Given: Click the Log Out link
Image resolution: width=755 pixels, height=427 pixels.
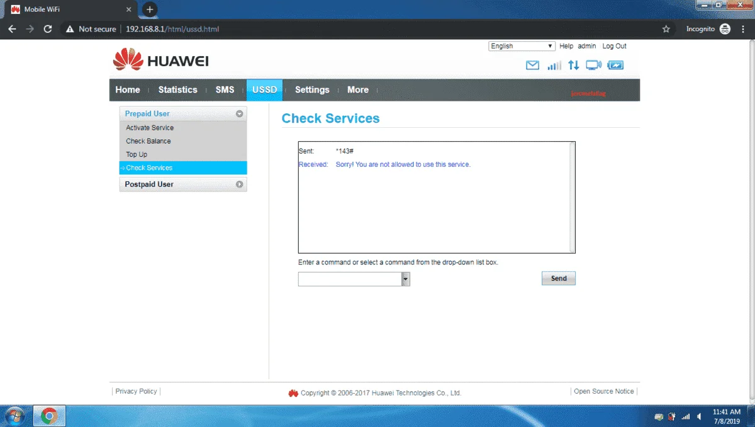Looking at the screenshot, I should (x=615, y=46).
